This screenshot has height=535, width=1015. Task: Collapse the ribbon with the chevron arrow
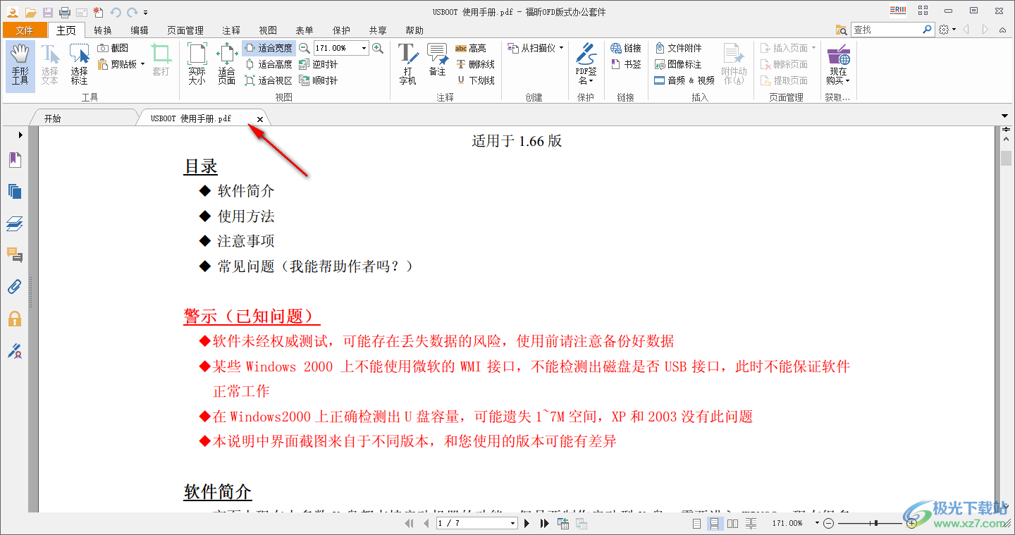point(1003,30)
